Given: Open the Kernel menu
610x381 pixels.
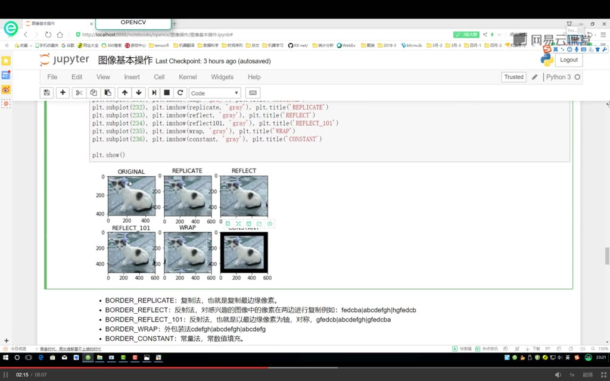Looking at the screenshot, I should click(x=188, y=77).
